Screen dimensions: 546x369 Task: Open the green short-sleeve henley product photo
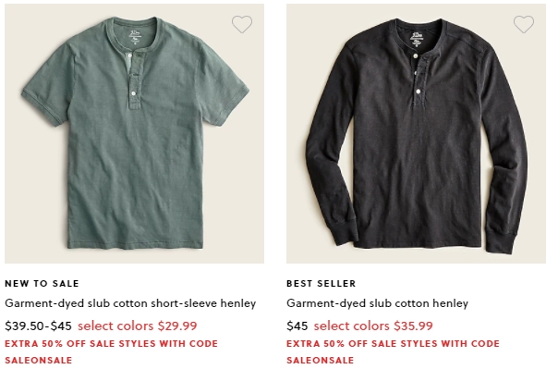pyautogui.click(x=134, y=133)
